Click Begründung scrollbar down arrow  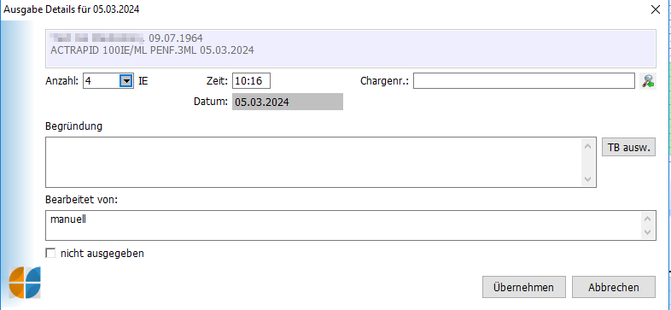click(x=588, y=178)
